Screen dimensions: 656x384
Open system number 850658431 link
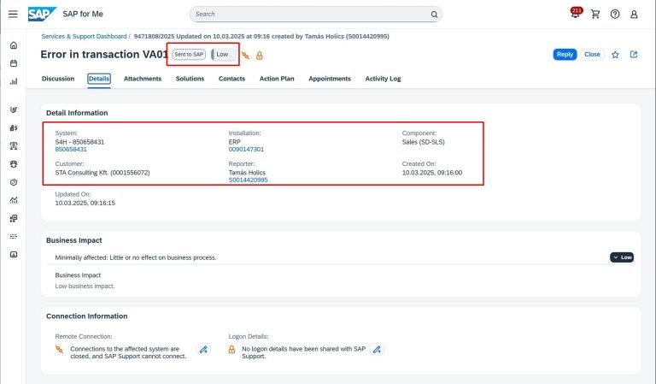click(x=71, y=150)
